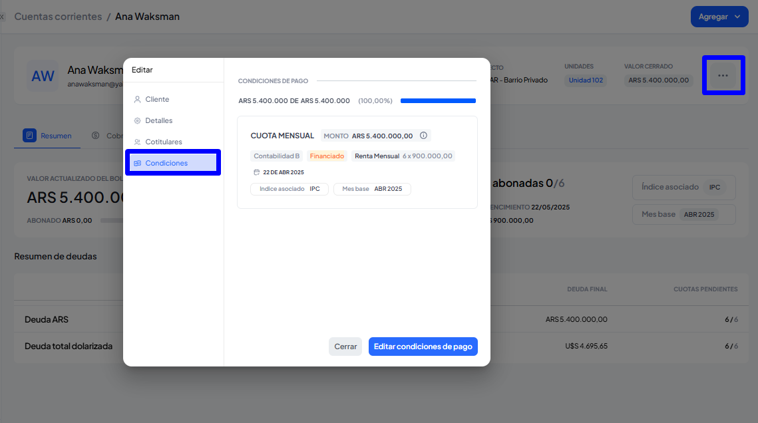The height and width of the screenshot is (423, 758).
Task: Click the person icon next to Cliente
Action: [x=138, y=100]
